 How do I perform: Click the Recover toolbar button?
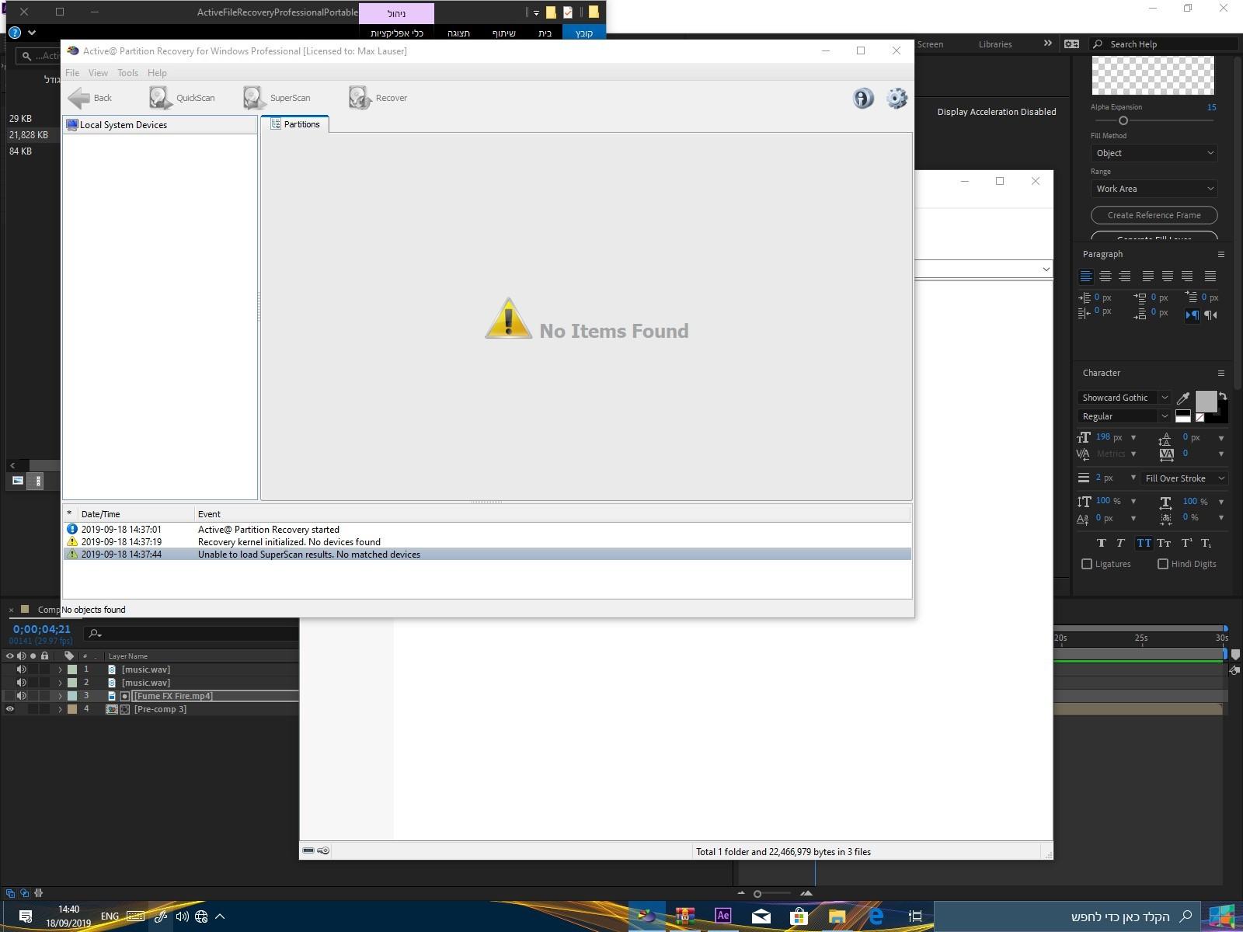pyautogui.click(x=378, y=98)
